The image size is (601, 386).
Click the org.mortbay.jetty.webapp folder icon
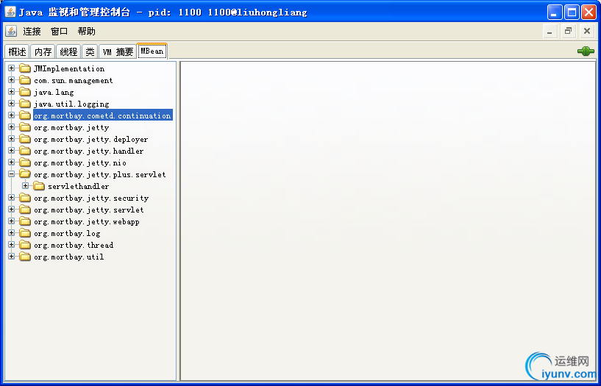click(25, 221)
